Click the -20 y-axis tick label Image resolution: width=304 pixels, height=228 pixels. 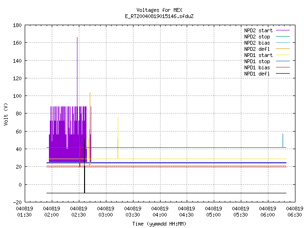pyautogui.click(x=17, y=202)
